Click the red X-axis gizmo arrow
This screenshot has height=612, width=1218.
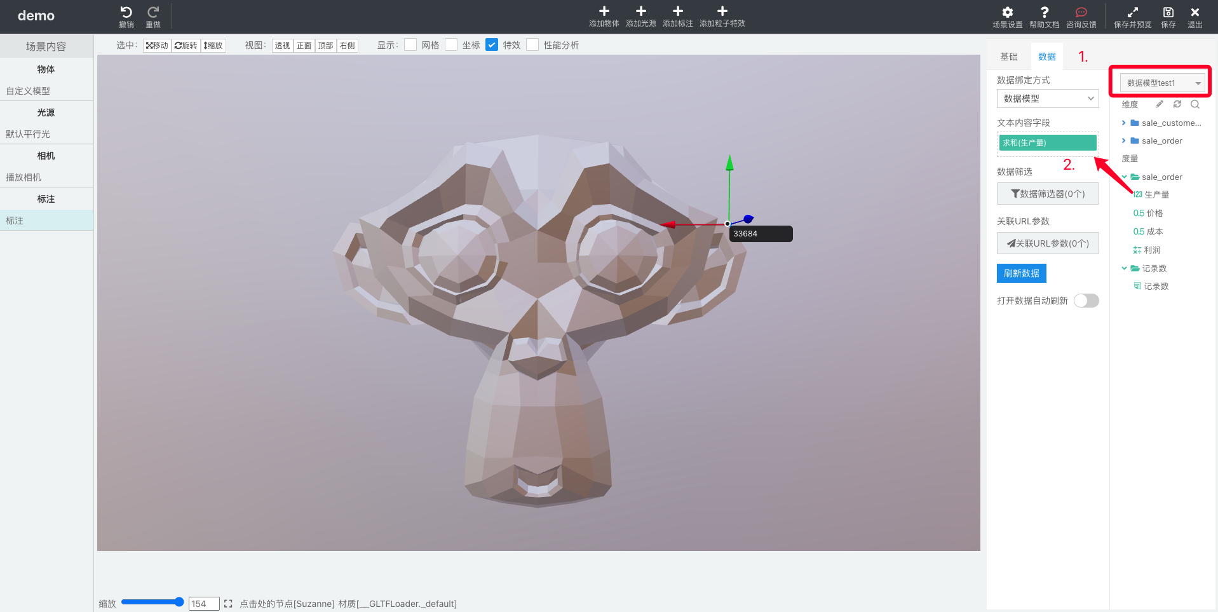[x=668, y=224]
